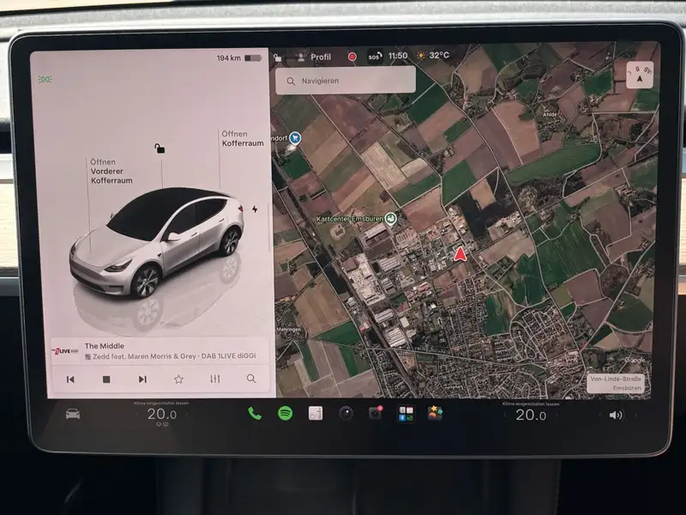Open the 1LIVE station album art

65,351
